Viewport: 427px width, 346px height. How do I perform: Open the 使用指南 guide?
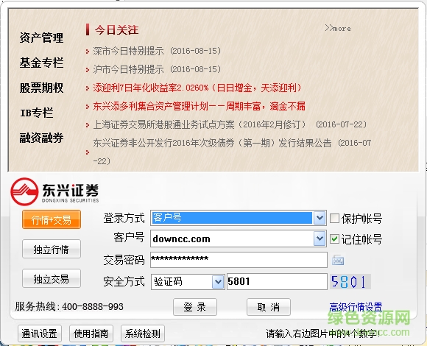click(91, 333)
